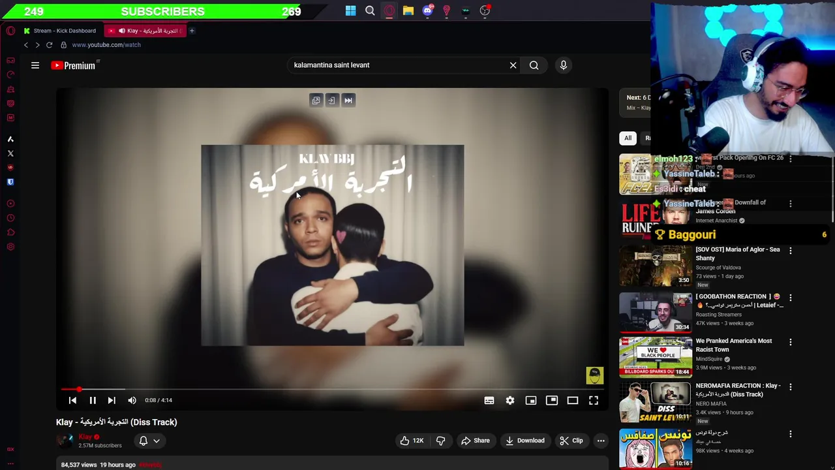Image resolution: width=835 pixels, height=470 pixels.
Task: Dislike the video
Action: point(440,441)
